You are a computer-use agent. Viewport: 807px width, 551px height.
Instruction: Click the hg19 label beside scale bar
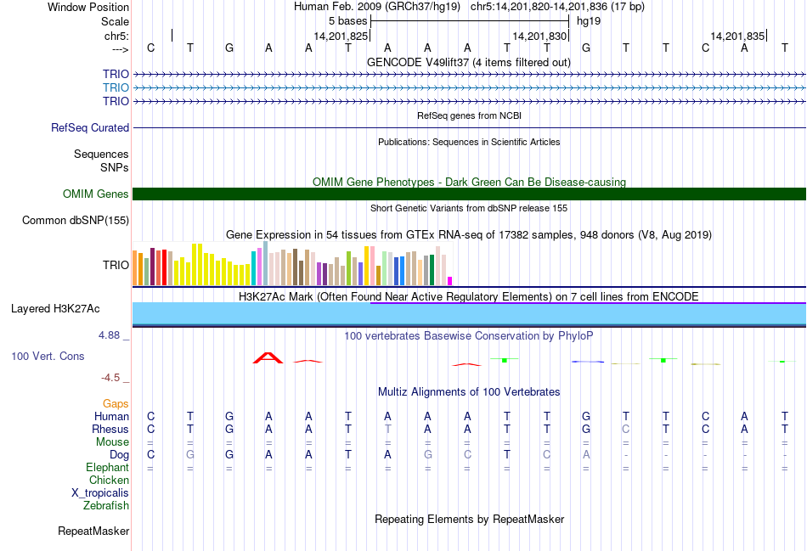click(589, 21)
